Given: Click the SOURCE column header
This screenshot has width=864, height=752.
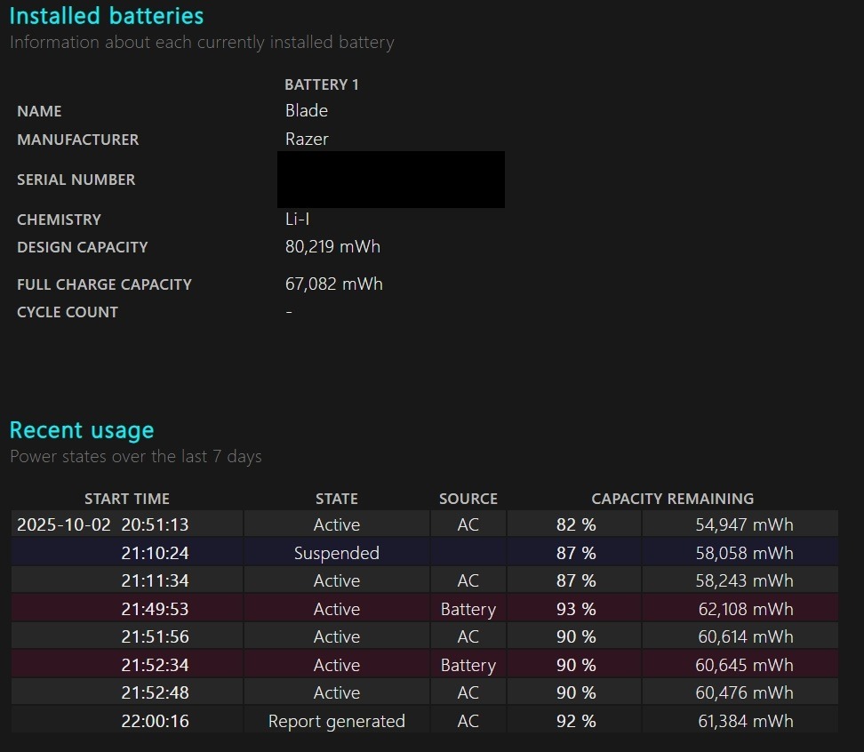Looking at the screenshot, I should (x=468, y=499).
